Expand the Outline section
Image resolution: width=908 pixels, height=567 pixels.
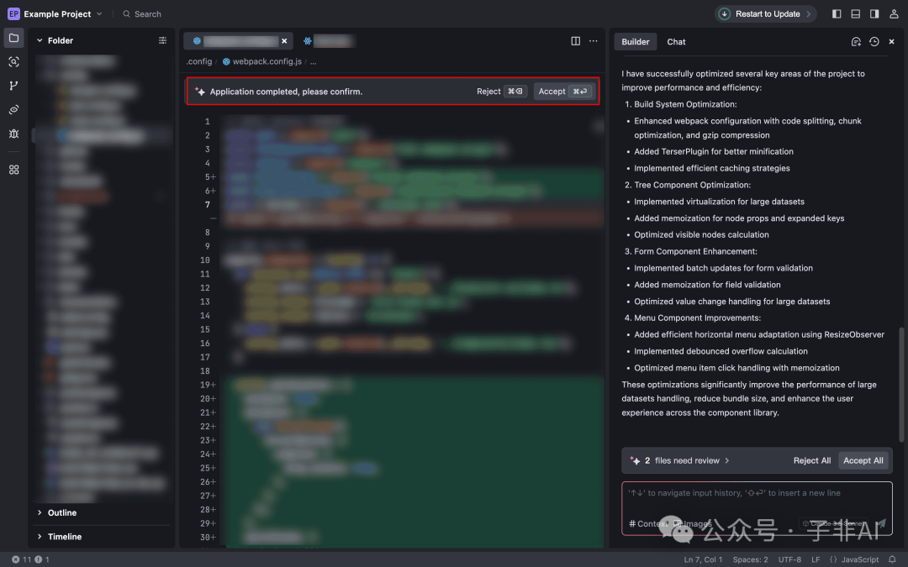40,512
